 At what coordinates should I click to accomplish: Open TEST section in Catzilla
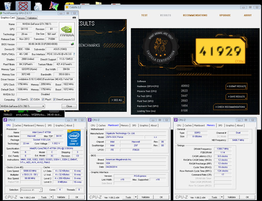tap(145, 15)
